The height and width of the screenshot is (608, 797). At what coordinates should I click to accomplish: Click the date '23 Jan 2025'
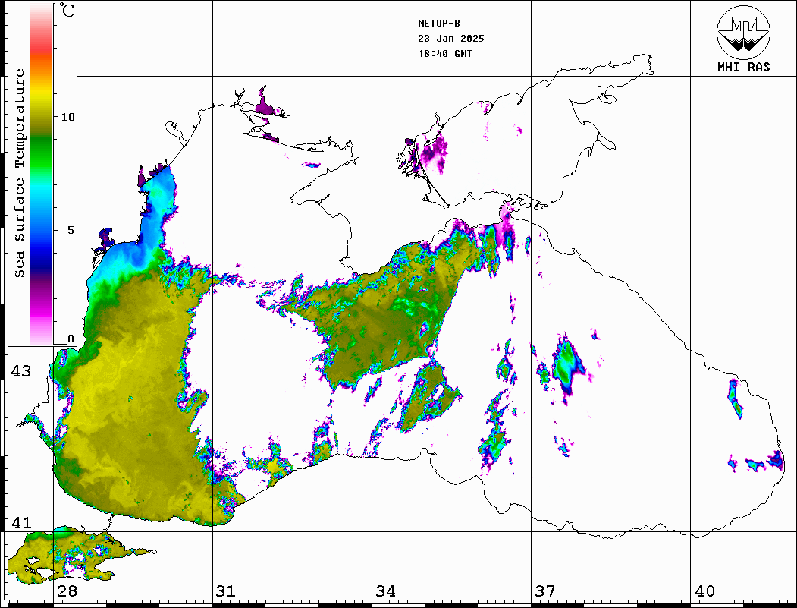point(451,39)
